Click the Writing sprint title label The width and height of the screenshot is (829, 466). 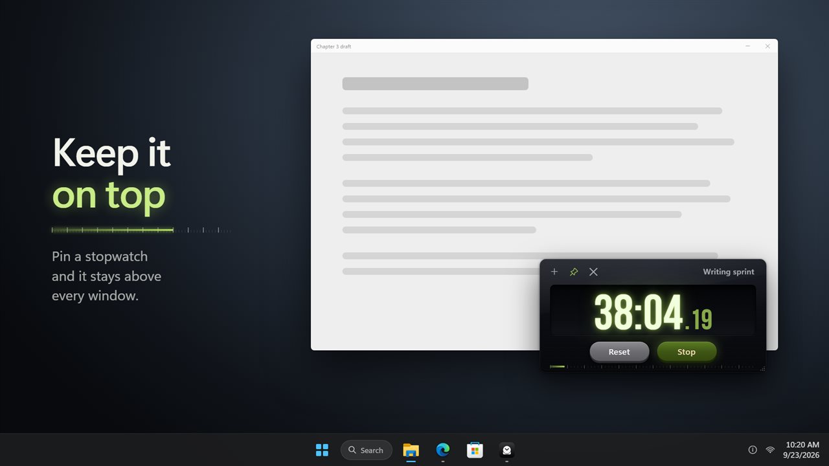pyautogui.click(x=729, y=272)
